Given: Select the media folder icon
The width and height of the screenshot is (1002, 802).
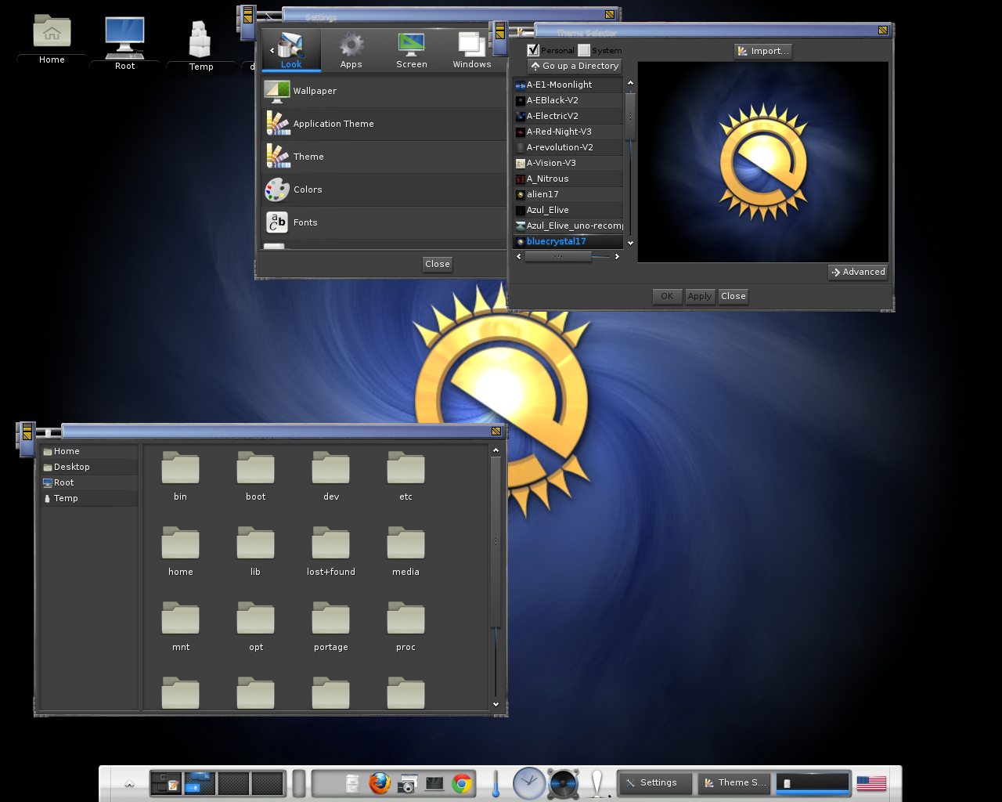Looking at the screenshot, I should click(405, 543).
